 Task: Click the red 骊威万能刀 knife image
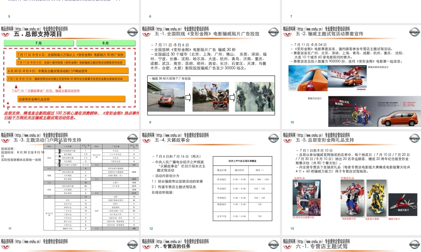403,205
